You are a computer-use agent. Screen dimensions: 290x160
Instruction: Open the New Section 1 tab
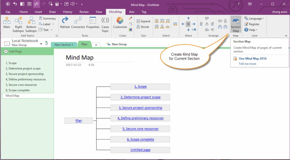[64, 45]
